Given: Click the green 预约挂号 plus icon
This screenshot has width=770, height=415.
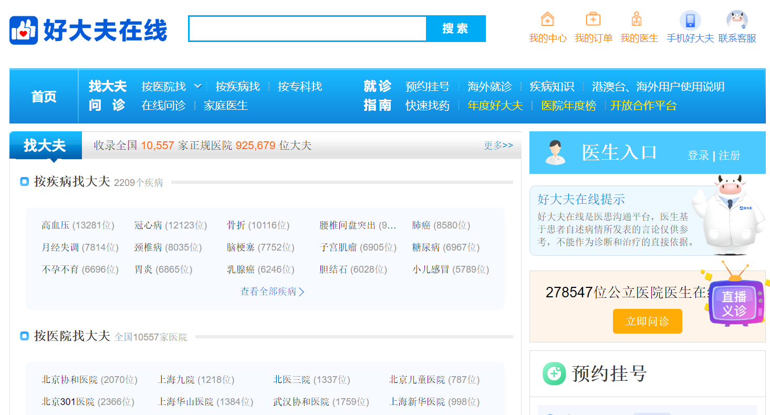Looking at the screenshot, I should coord(554,373).
